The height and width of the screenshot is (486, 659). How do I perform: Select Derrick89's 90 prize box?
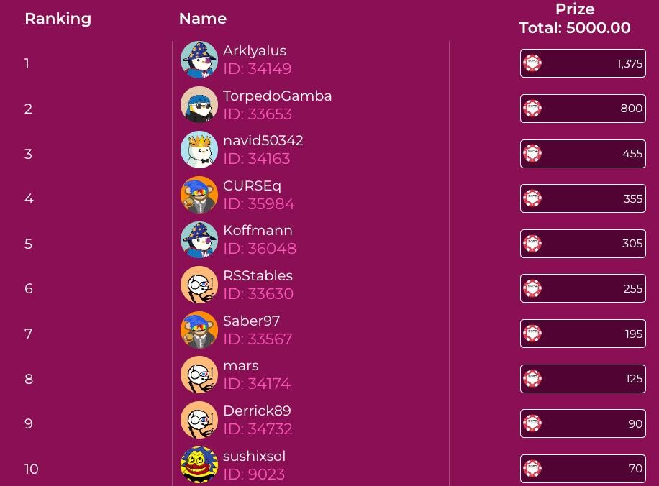coord(583,423)
